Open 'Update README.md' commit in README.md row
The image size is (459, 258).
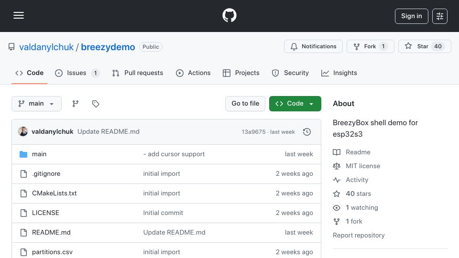[174, 233]
